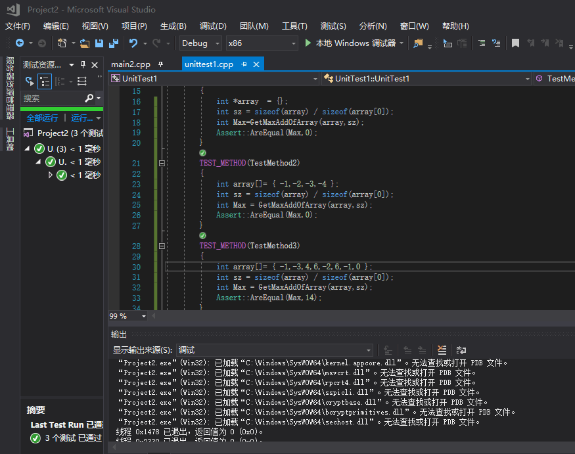This screenshot has height=454, width=575.
Task: Open the 文件(F) menu
Action: [18, 26]
